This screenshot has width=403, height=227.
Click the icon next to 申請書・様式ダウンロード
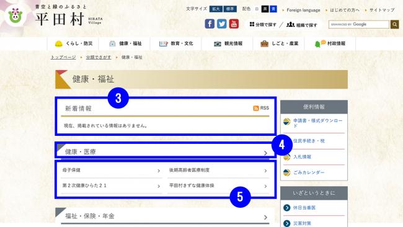pos(286,122)
